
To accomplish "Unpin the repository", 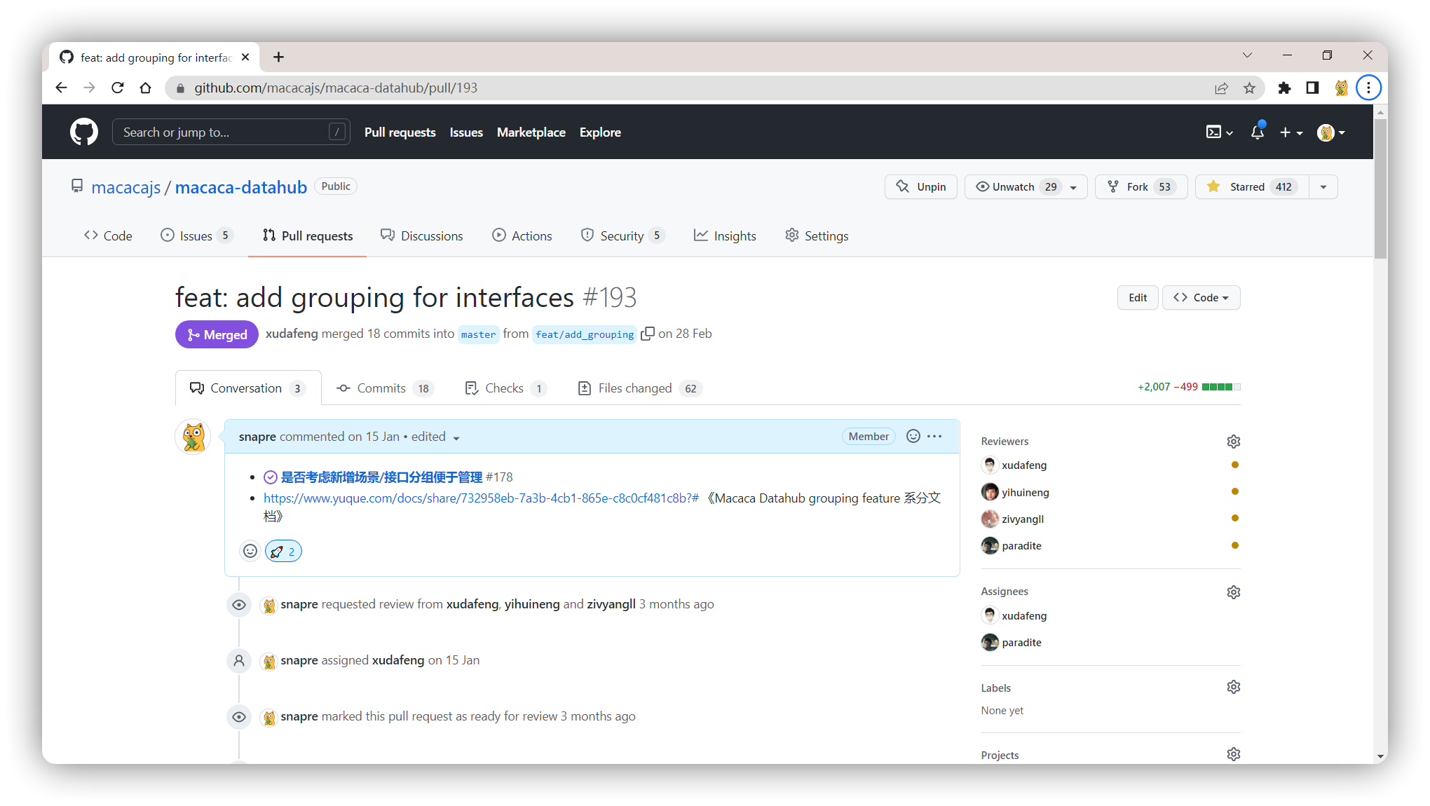I will [920, 186].
